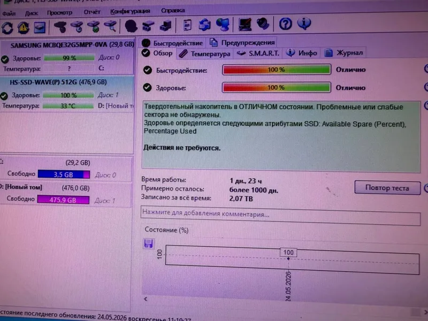Select the SAMSUNG MCBQE32G5MPP-0VA disk
This screenshot has width=428, height=321.
coord(67,56)
